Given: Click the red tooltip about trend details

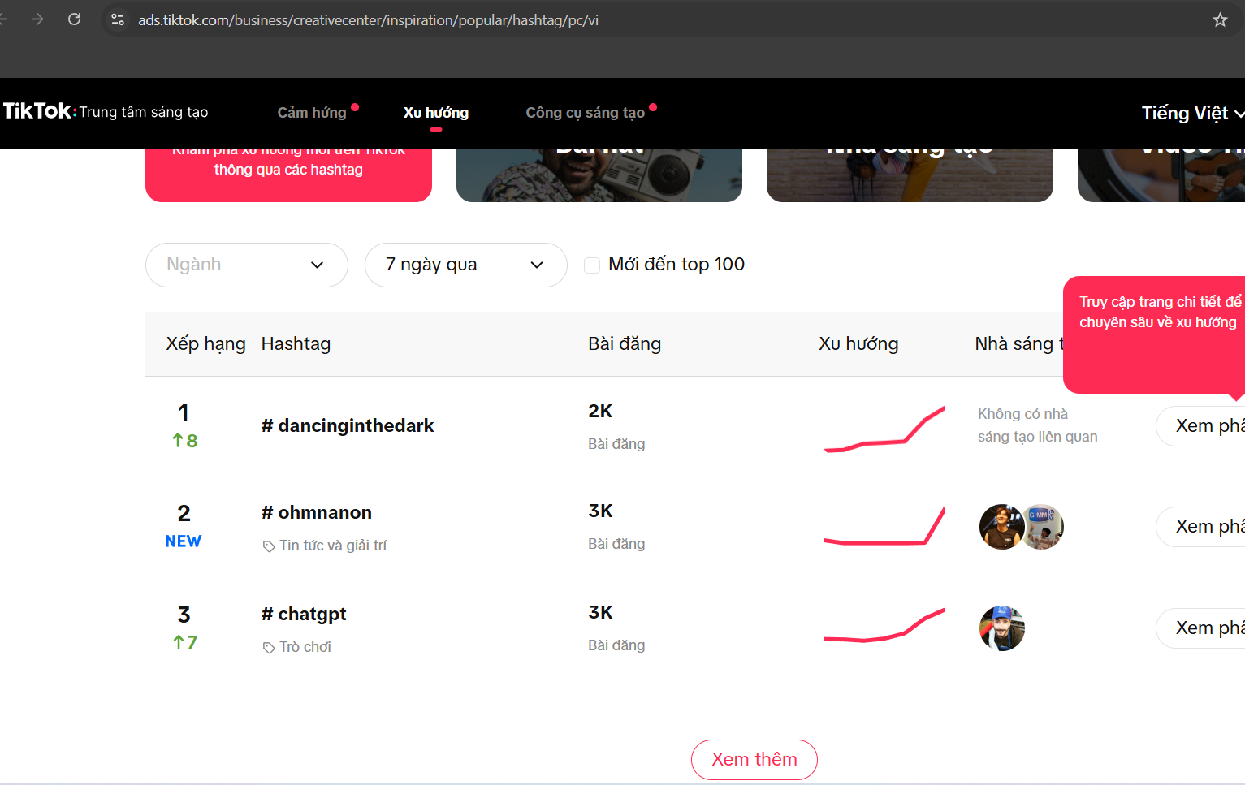Looking at the screenshot, I should point(1154,334).
